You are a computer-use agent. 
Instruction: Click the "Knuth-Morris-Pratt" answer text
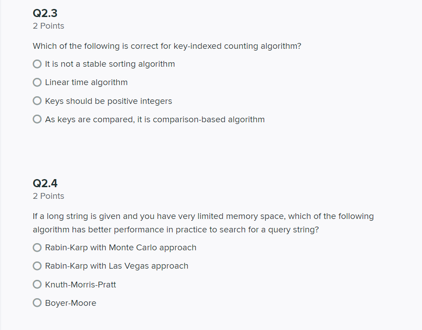[x=80, y=284]
